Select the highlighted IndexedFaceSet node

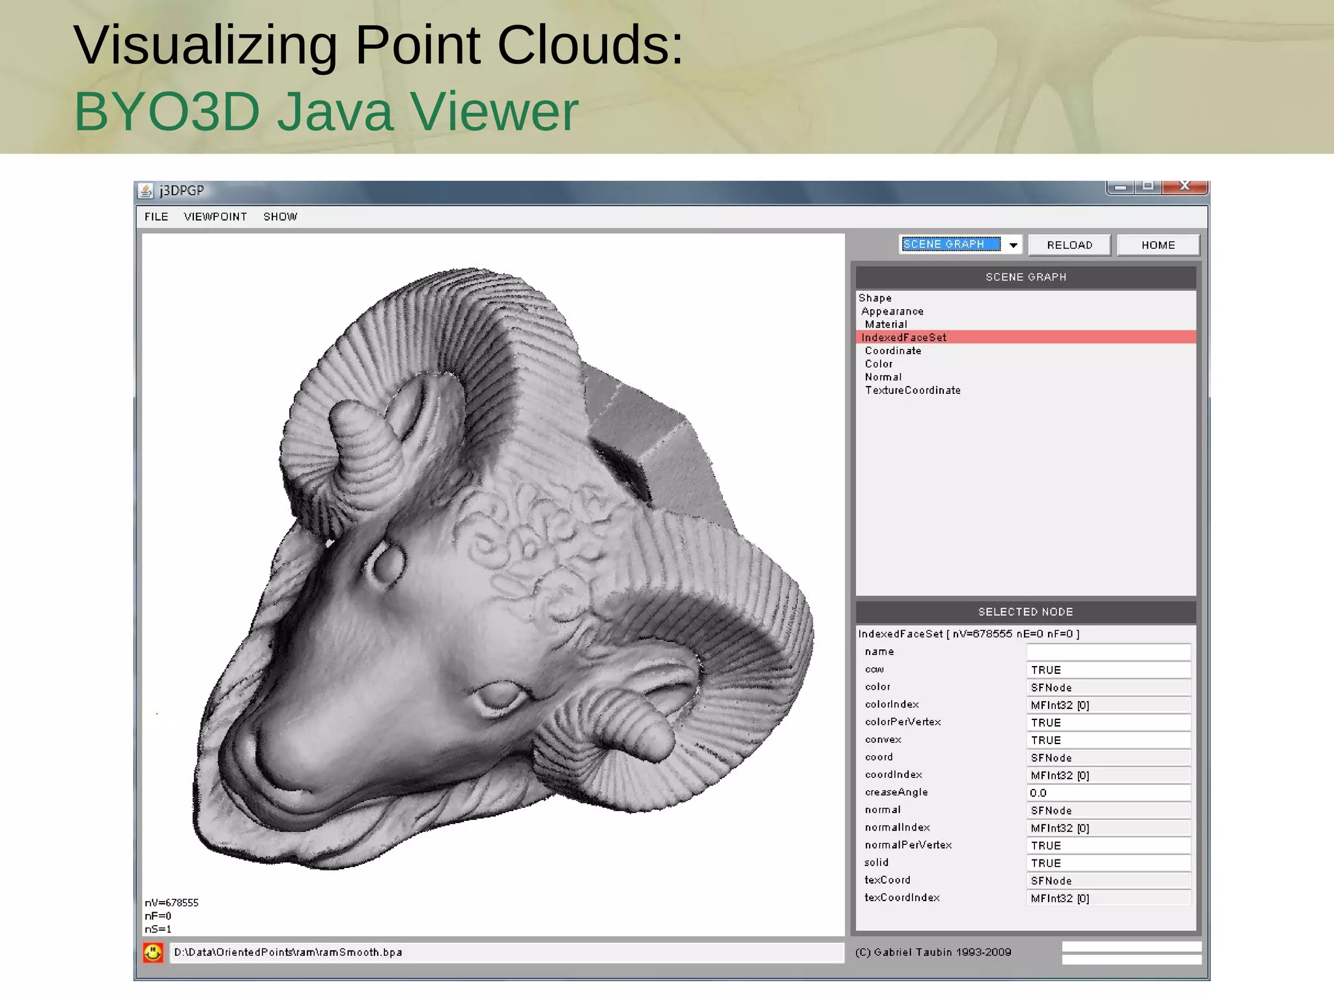click(x=1026, y=337)
